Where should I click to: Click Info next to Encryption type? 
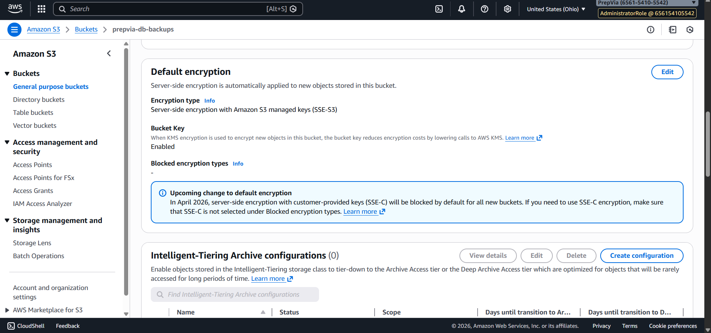click(x=209, y=101)
